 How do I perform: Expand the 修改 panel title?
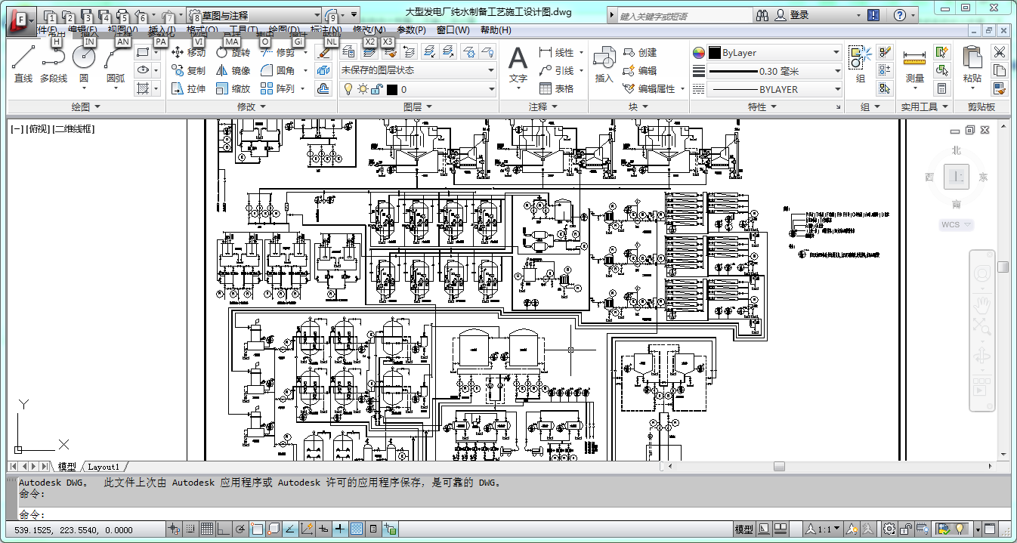click(252, 107)
